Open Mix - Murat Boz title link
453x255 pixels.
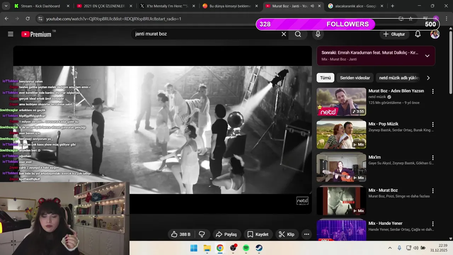coord(383,190)
